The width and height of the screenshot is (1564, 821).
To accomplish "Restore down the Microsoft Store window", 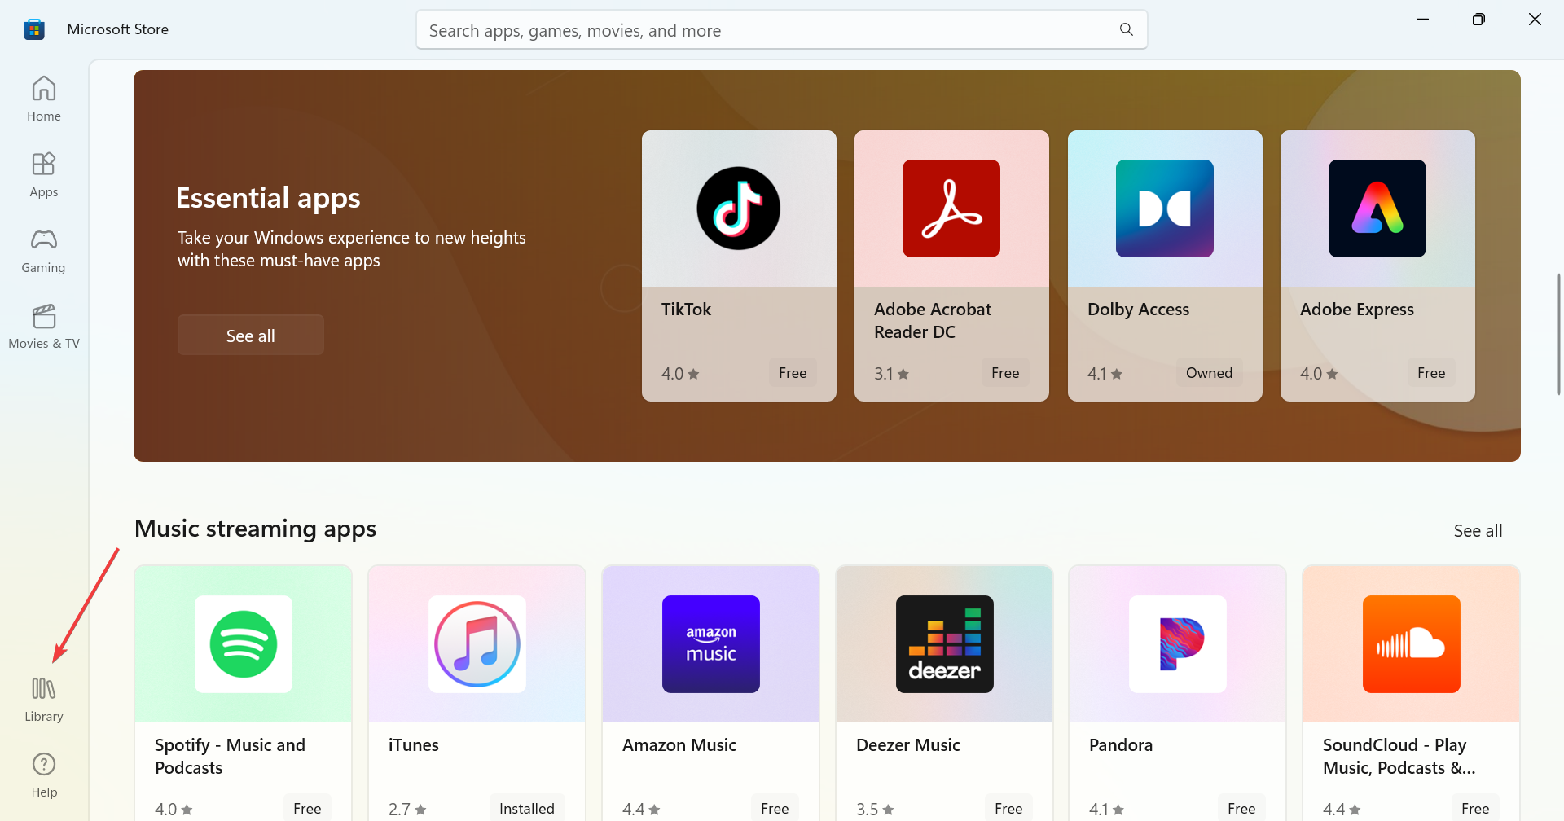I will (1478, 19).
